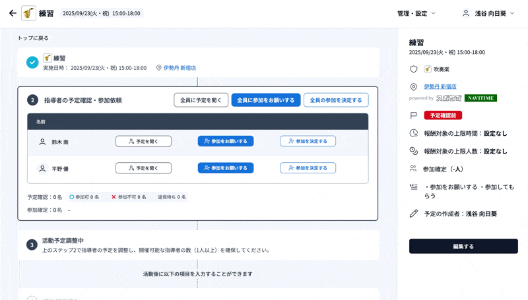The image size is (528, 300).
Task: Click the step 2 number badge
Action: point(32,100)
